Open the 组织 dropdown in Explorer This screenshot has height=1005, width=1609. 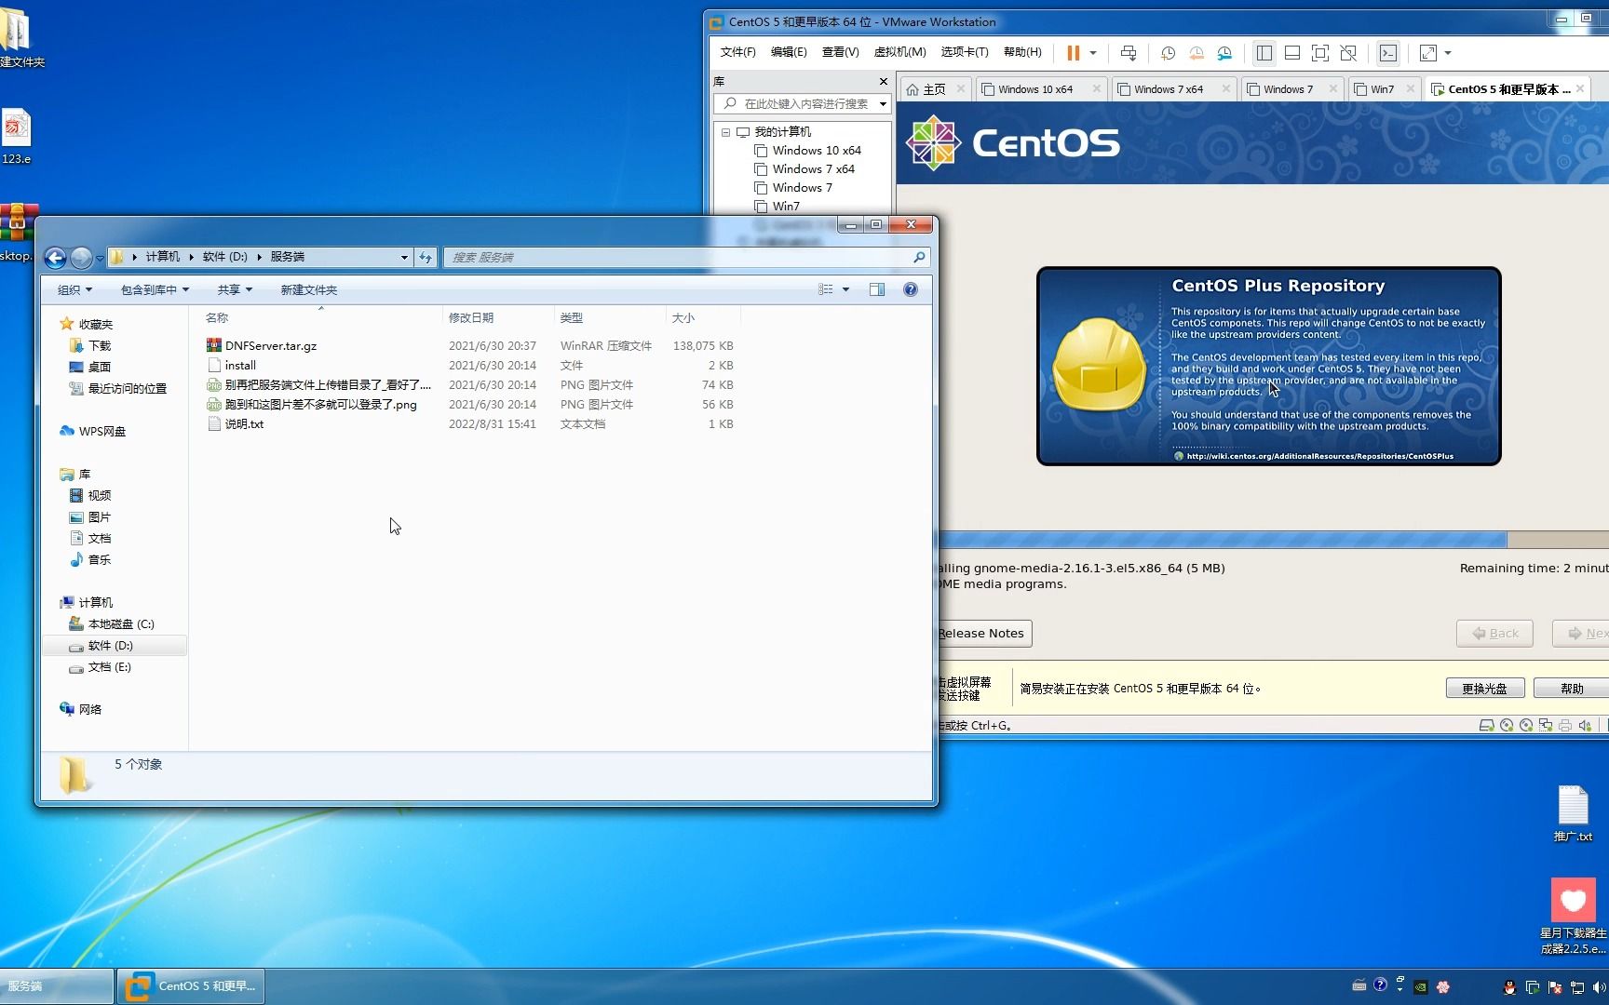(74, 290)
